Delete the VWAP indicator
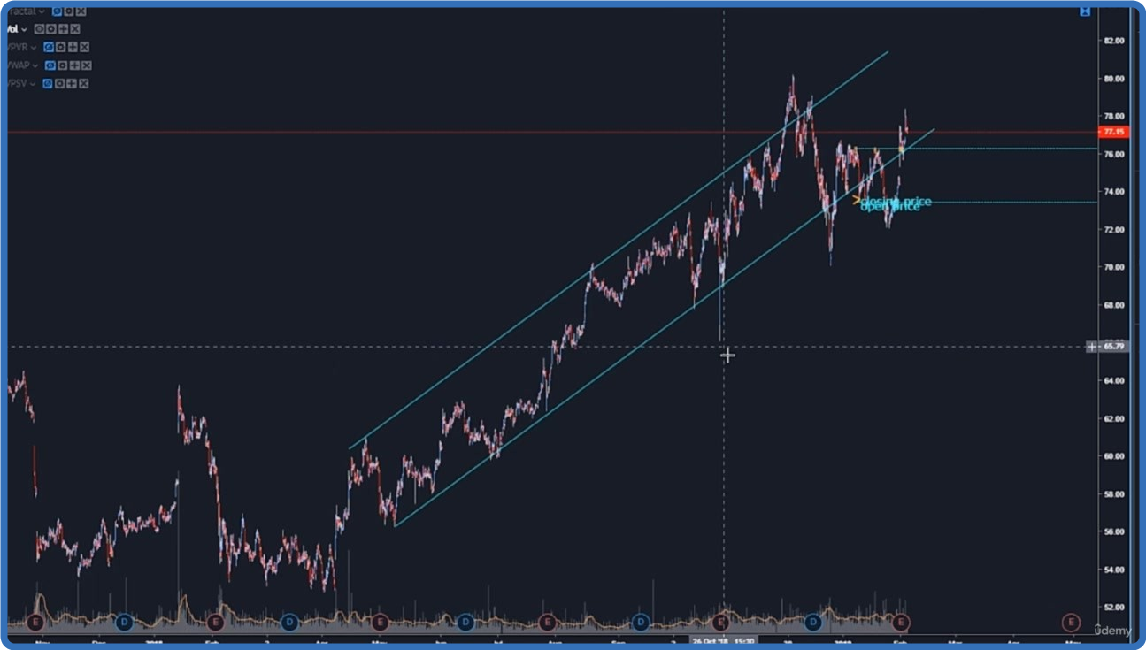 87,65
